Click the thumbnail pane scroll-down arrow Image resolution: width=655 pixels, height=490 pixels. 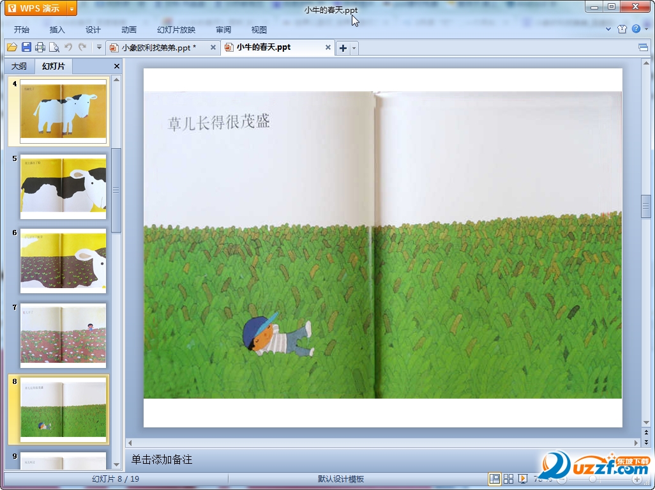(x=117, y=464)
